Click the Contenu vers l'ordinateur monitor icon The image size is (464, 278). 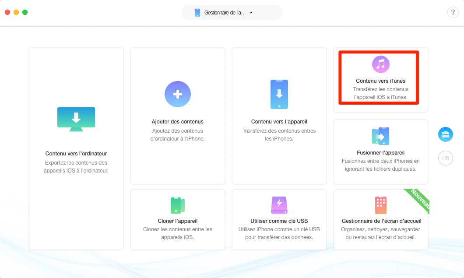point(76,120)
